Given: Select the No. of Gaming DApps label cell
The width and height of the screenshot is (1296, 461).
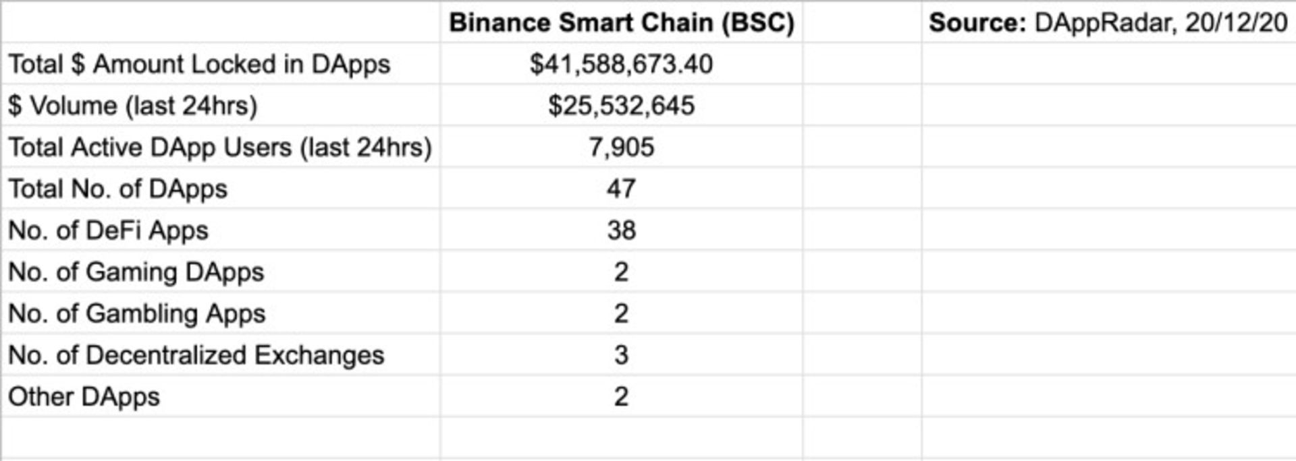Looking at the screenshot, I should [136, 272].
